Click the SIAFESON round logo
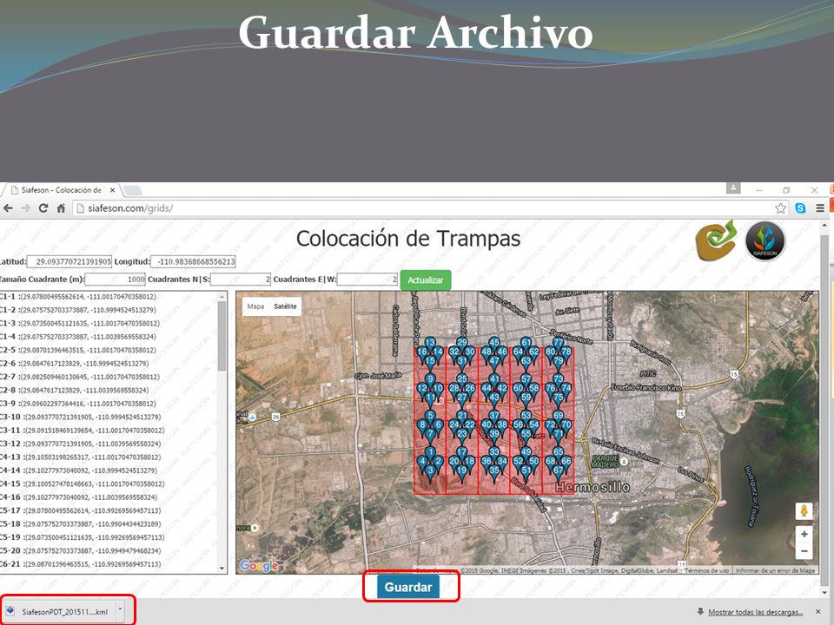Viewport: 834px width, 625px height. (x=765, y=241)
